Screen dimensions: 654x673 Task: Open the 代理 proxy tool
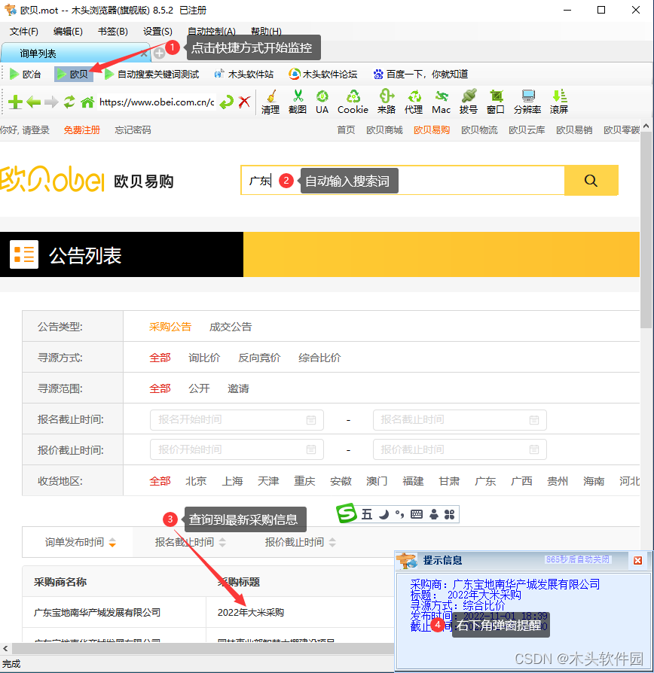(414, 102)
